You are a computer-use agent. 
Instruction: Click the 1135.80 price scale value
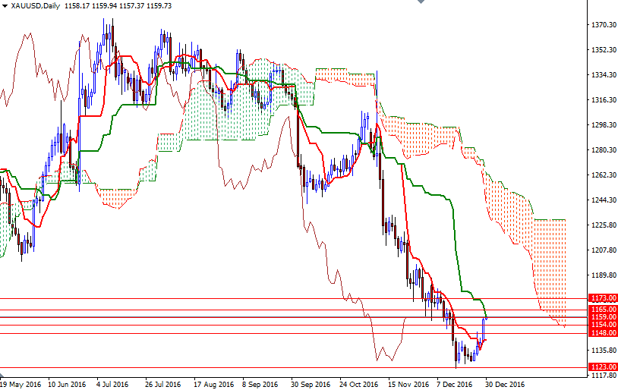pyautogui.click(x=604, y=351)
